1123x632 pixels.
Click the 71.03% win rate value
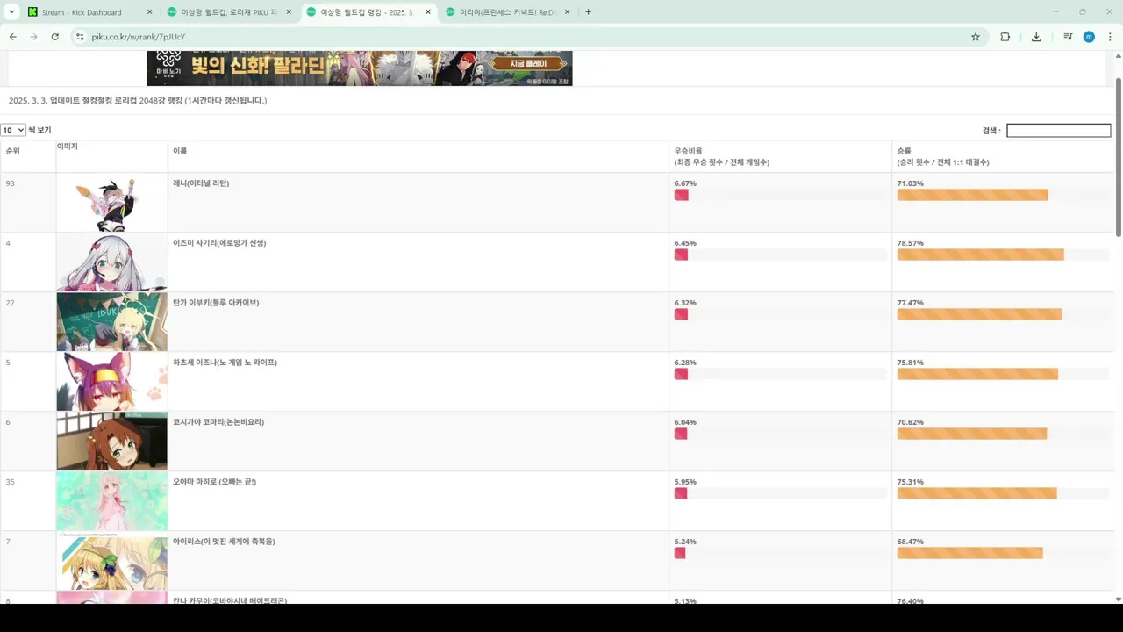(910, 183)
